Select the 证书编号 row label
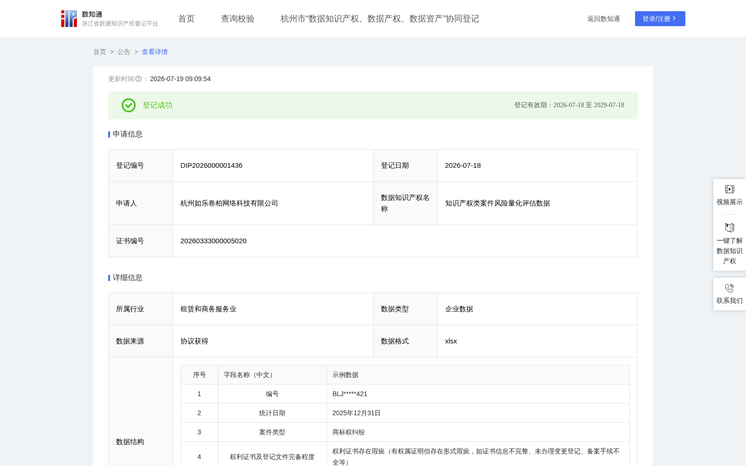Screen dimensions: 746x466 (130, 241)
